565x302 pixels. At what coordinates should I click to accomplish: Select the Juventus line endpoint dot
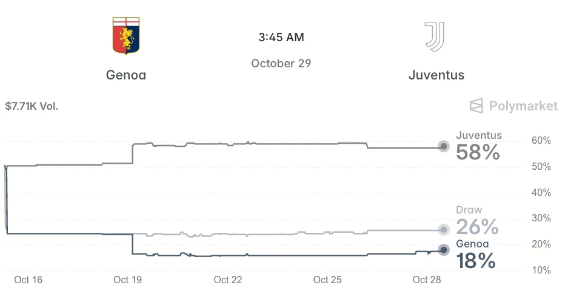[444, 147]
